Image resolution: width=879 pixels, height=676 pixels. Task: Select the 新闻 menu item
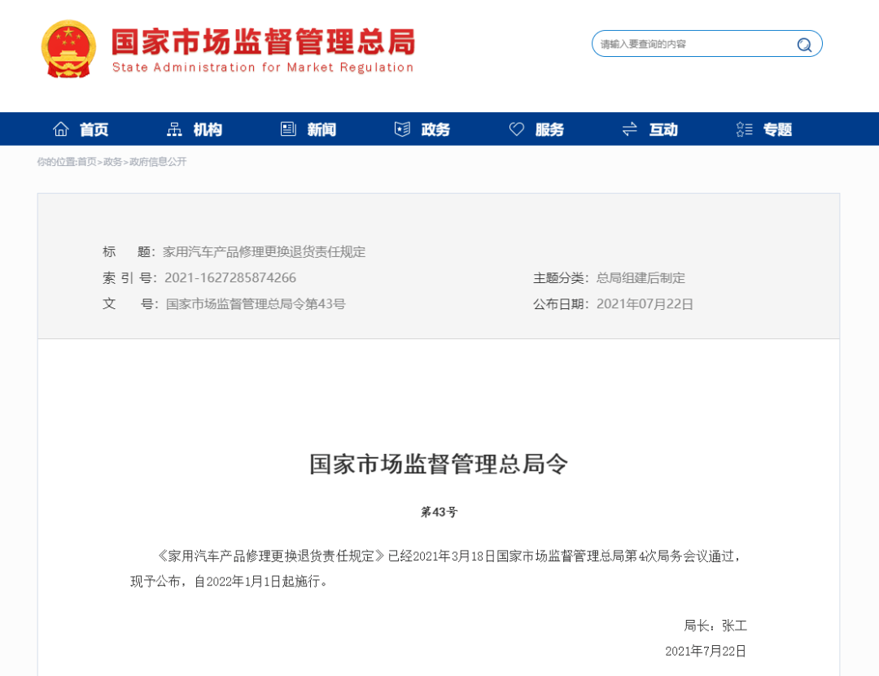coord(321,129)
